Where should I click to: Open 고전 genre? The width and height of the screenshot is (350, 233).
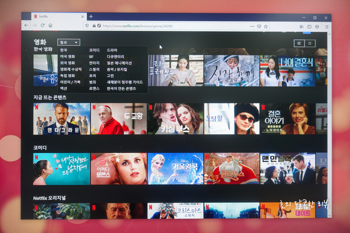pyautogui.click(x=110, y=76)
